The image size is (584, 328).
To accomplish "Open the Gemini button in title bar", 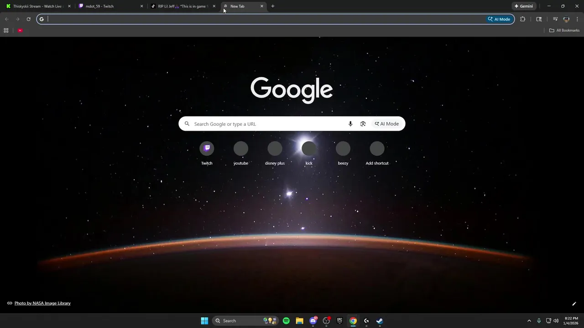I will [x=524, y=6].
